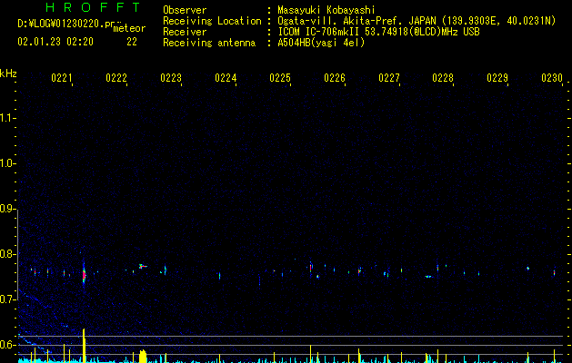The image size is (572, 363).
Task: Click location text Ogata-vill. Akita-Pref. JAPAN
Action: 356,21
